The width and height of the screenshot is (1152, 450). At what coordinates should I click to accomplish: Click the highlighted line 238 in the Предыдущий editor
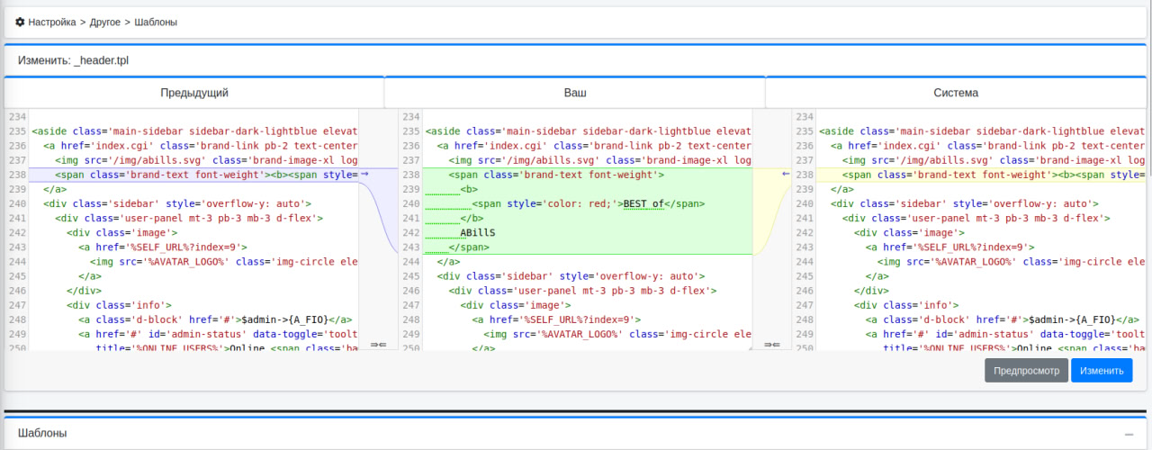point(194,175)
